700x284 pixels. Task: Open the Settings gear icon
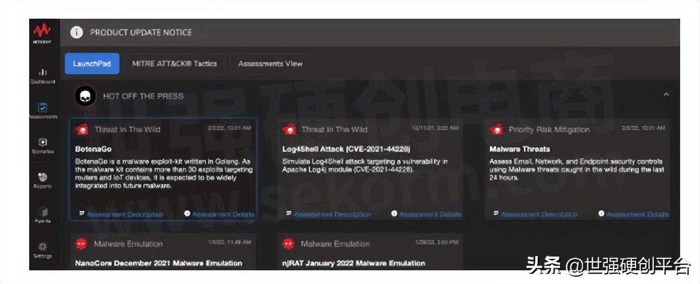point(43,247)
